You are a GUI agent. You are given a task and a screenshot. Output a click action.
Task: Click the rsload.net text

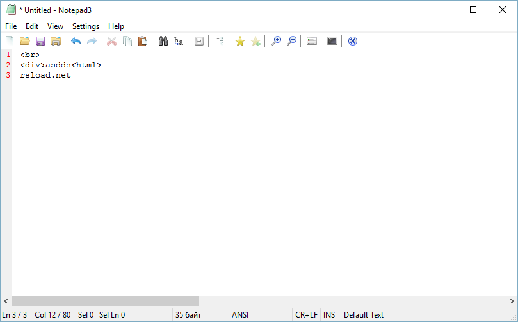45,75
